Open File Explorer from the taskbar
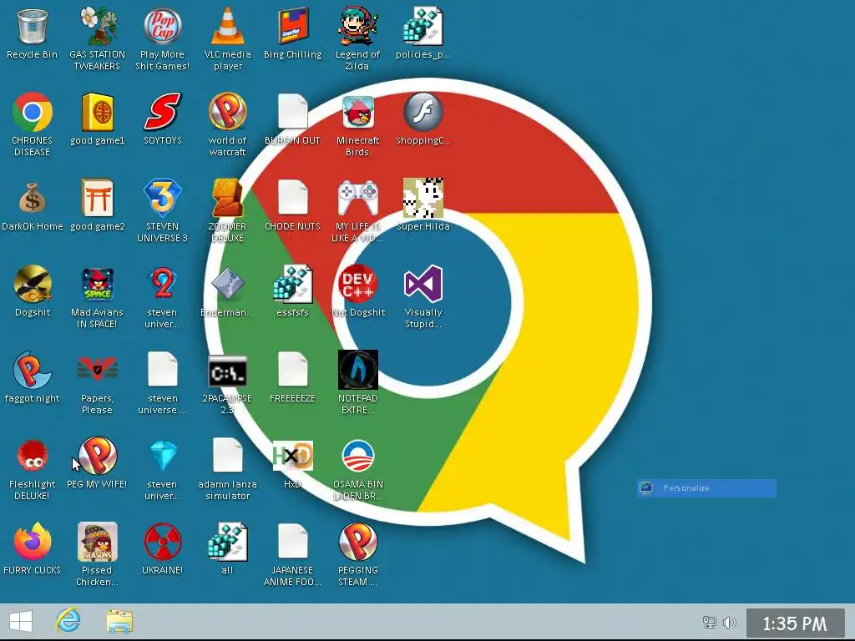This screenshot has width=855, height=641. (119, 621)
